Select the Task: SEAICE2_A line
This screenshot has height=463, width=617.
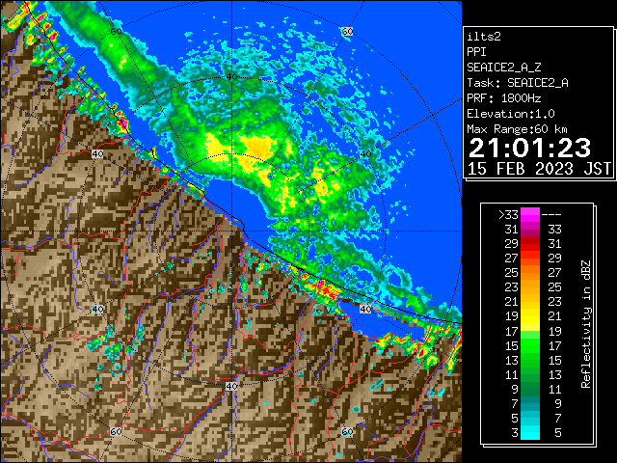pyautogui.click(x=518, y=83)
